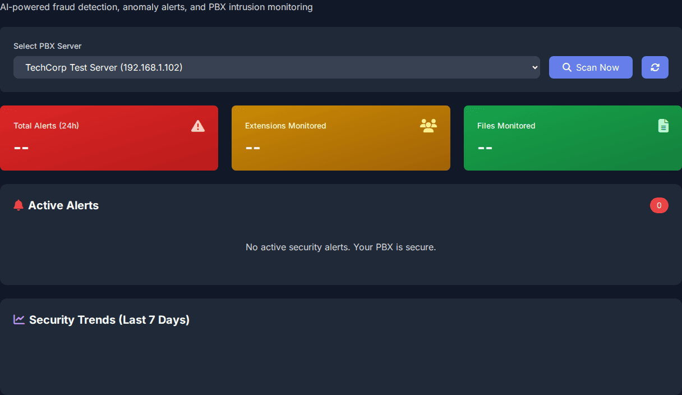Click the red bell icon

(19, 205)
